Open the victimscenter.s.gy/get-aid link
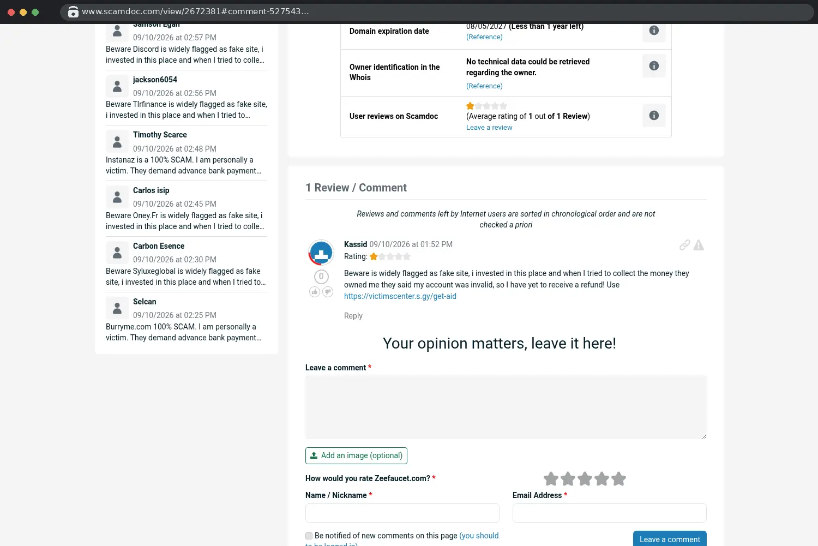This screenshot has height=546, width=818. 400,296
